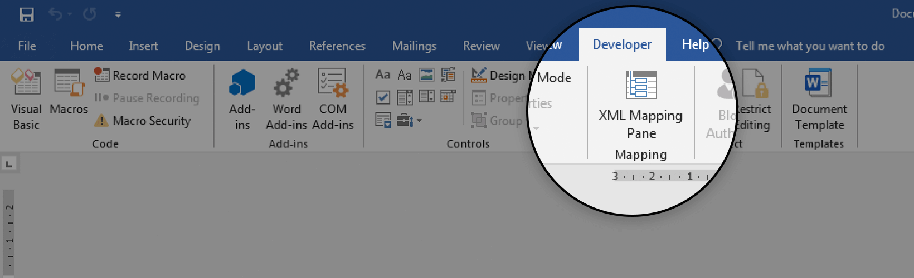
Task: Open the Add-ins store button
Action: tap(242, 100)
